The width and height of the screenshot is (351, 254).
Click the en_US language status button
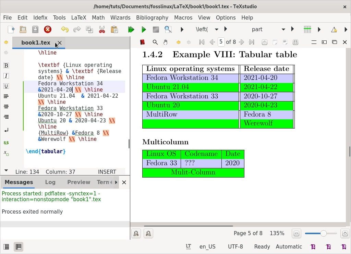coord(207,246)
